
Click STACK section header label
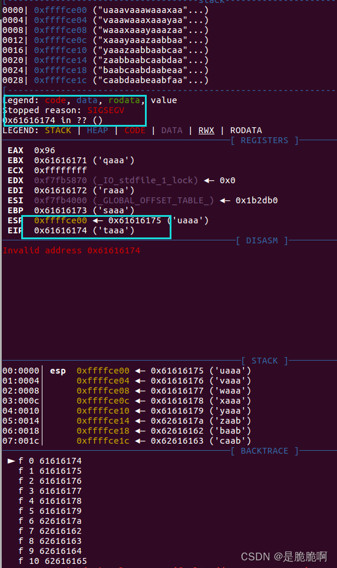tap(265, 361)
